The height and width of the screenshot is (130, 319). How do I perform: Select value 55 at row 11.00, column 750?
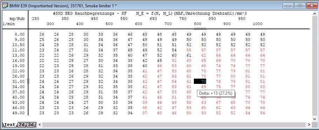189,50
